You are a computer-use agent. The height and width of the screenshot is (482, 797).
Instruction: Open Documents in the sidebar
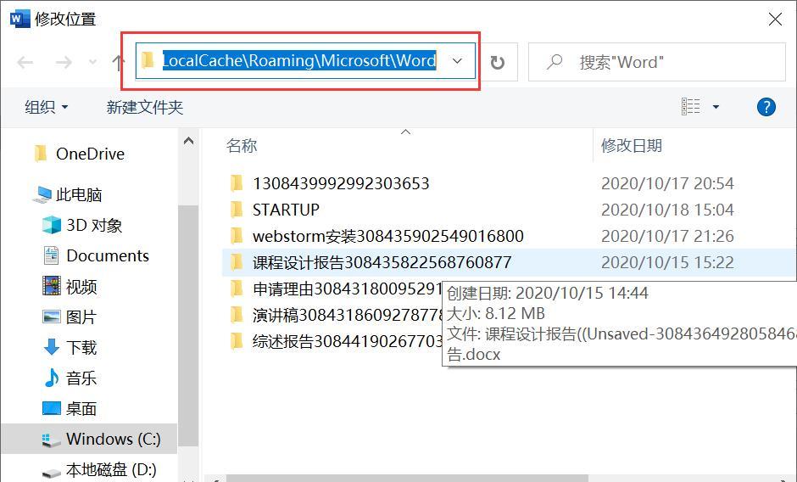tap(96, 255)
